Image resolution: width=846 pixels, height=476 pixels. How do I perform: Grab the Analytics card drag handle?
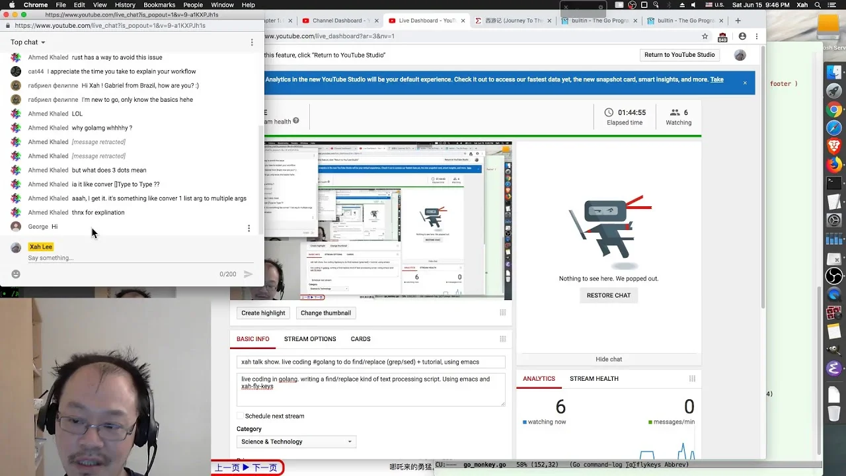click(692, 379)
